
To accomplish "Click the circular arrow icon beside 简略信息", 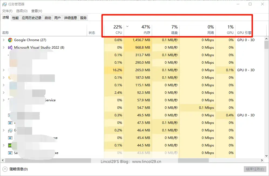I will click(x=5, y=169).
